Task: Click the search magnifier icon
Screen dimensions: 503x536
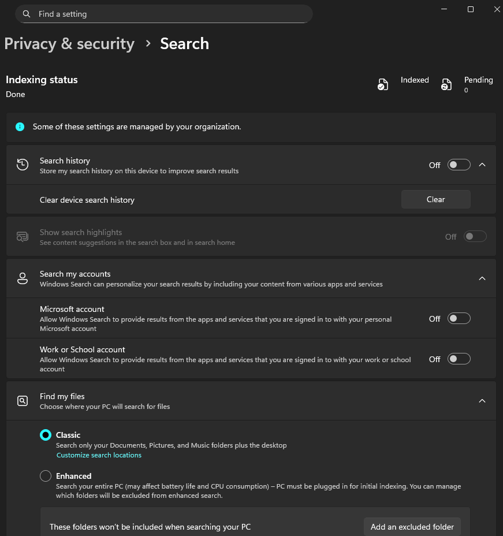Action: [27, 14]
